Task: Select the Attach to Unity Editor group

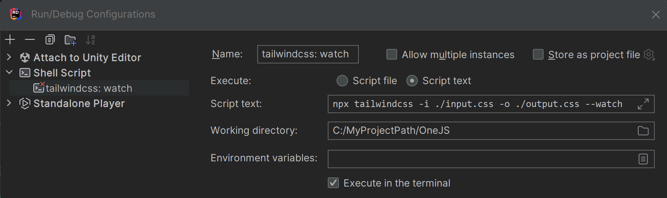Action: 87,58
